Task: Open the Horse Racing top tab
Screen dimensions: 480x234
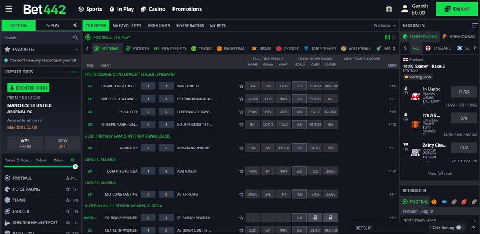Action: pyautogui.click(x=190, y=26)
